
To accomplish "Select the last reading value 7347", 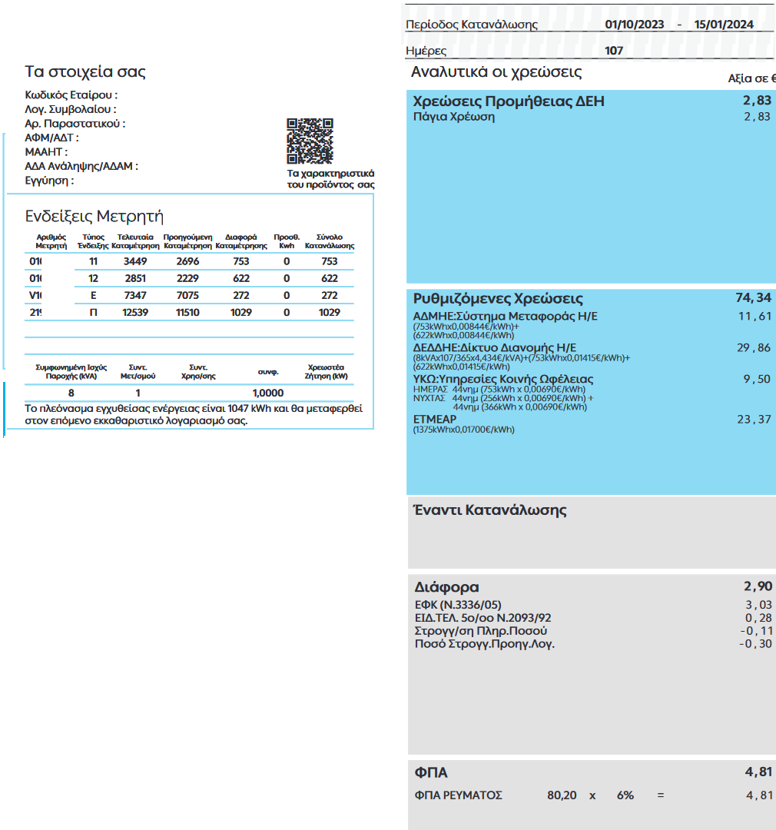I will coord(135,295).
